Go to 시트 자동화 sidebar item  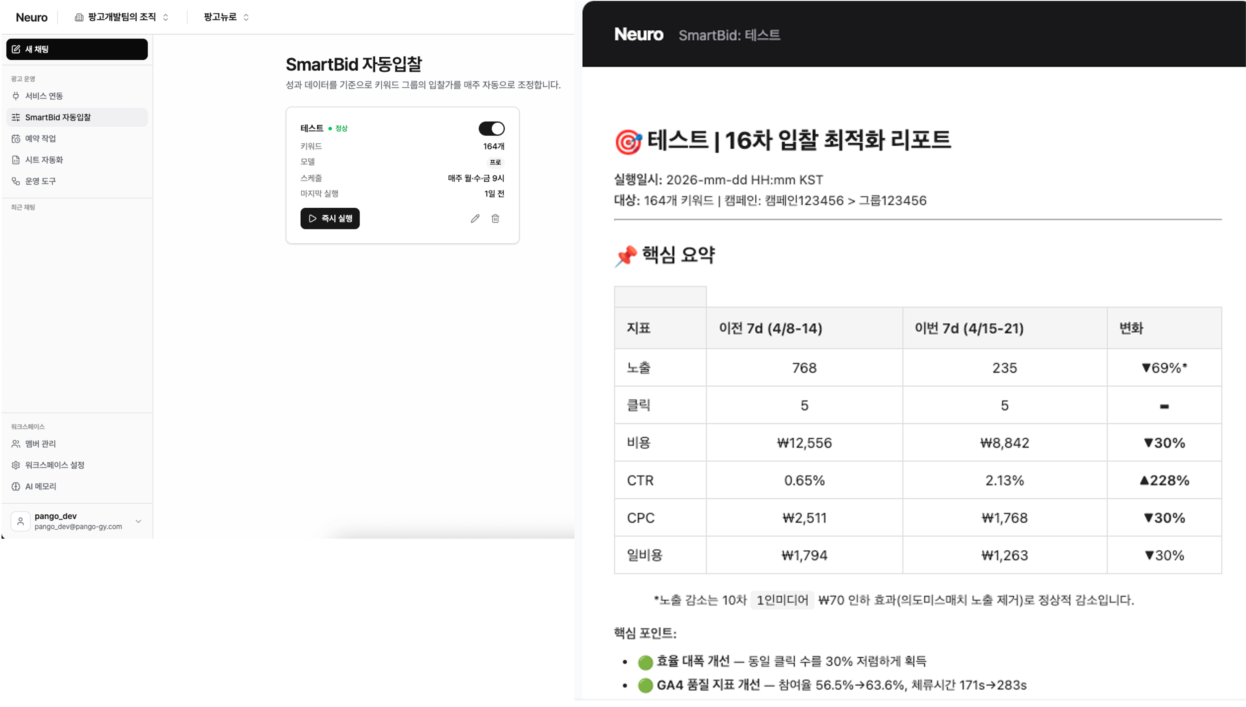coord(77,160)
